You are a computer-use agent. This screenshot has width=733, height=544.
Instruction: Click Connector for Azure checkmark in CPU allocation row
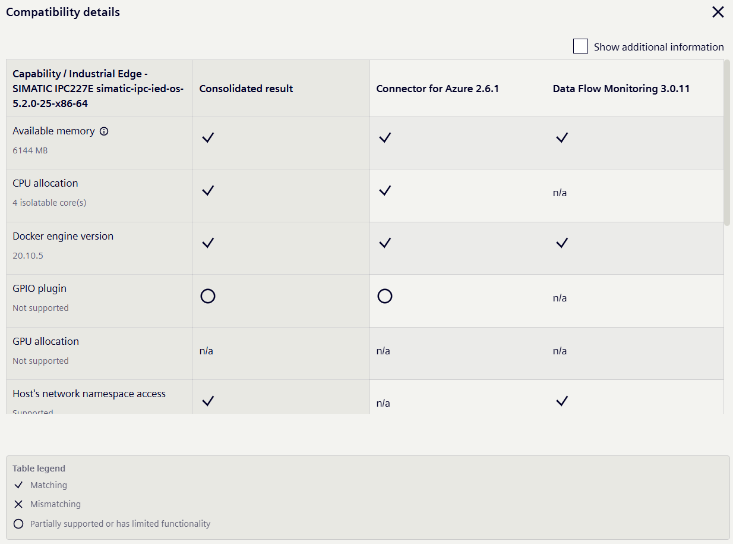(385, 190)
